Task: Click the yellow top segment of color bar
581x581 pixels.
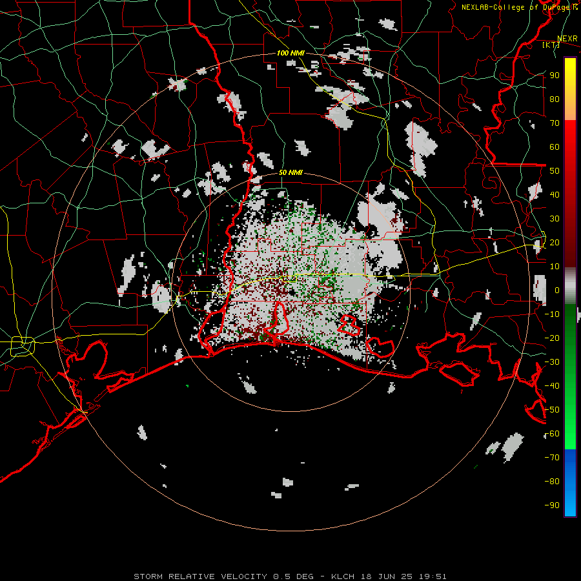Action: pos(570,89)
